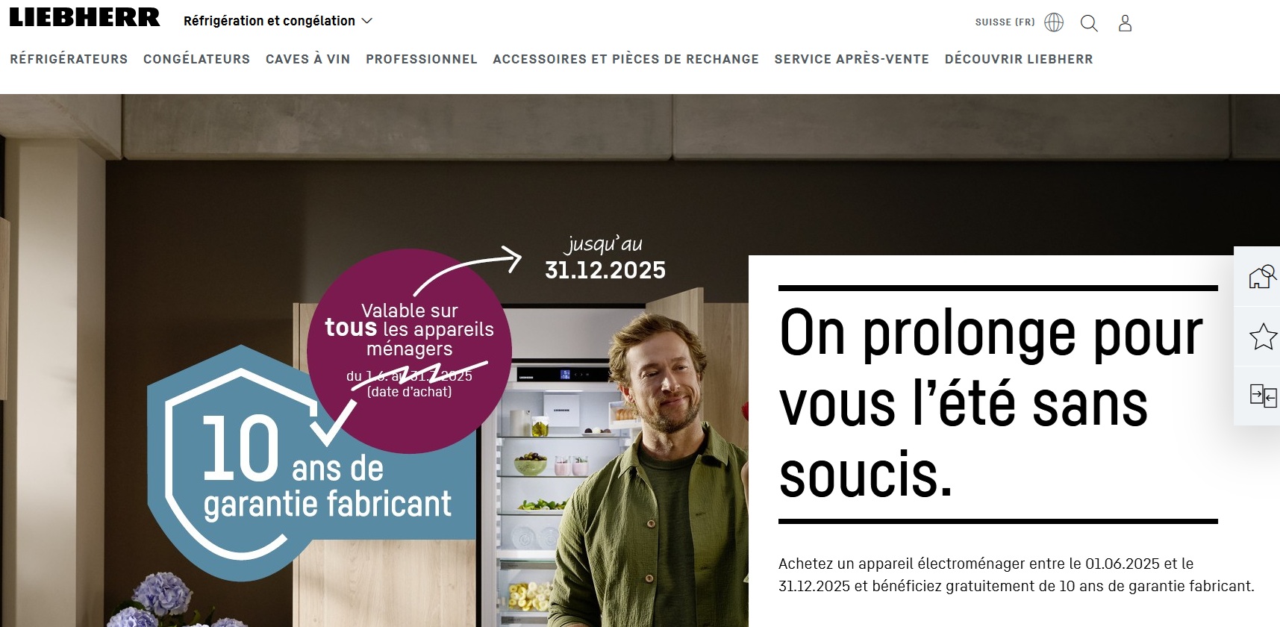Image resolution: width=1280 pixels, height=627 pixels.
Task: Open the CAVES À VIN menu
Action: pyautogui.click(x=308, y=59)
